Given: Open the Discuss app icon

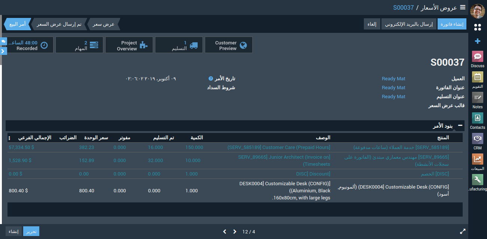Looking at the screenshot, I should (x=477, y=57).
